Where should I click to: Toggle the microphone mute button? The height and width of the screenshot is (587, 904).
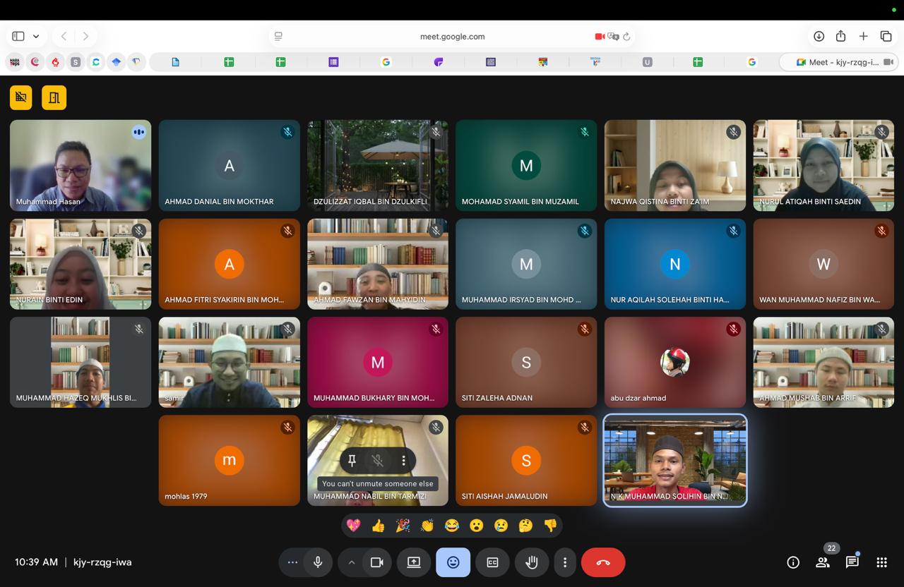pyautogui.click(x=318, y=562)
